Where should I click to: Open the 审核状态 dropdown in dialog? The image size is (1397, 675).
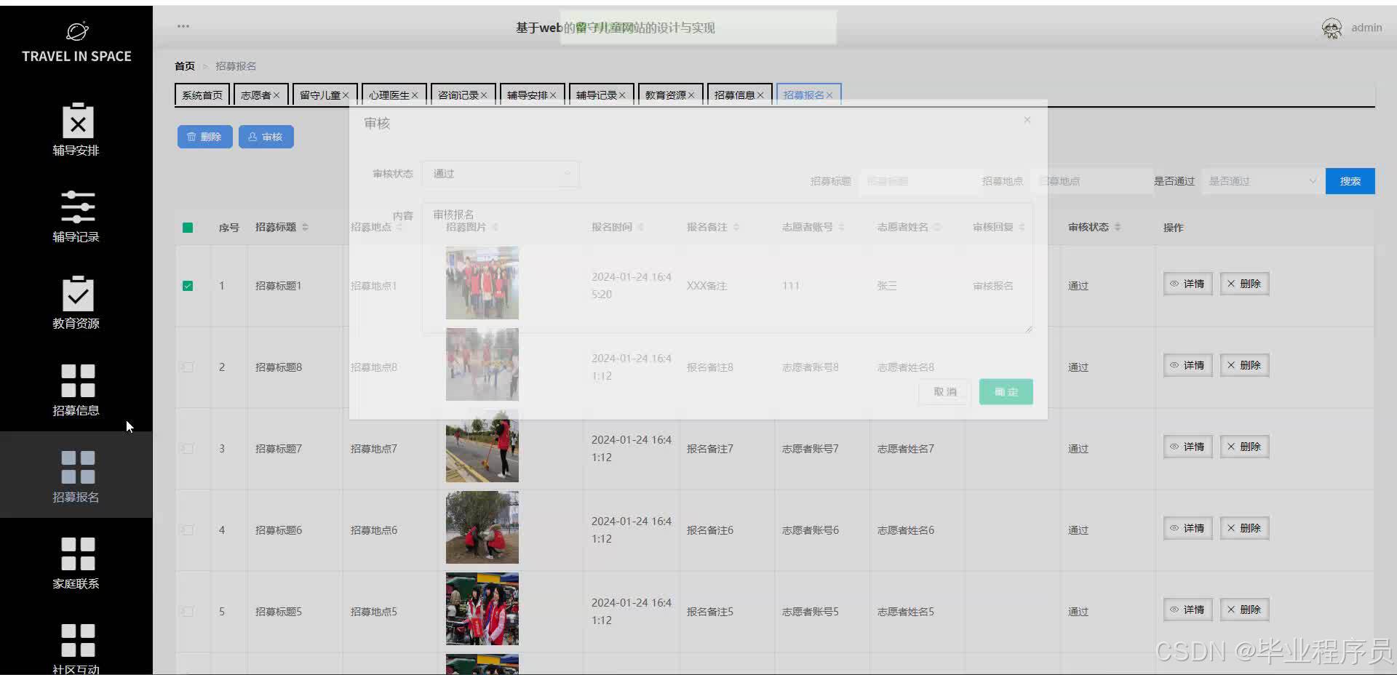coord(501,174)
